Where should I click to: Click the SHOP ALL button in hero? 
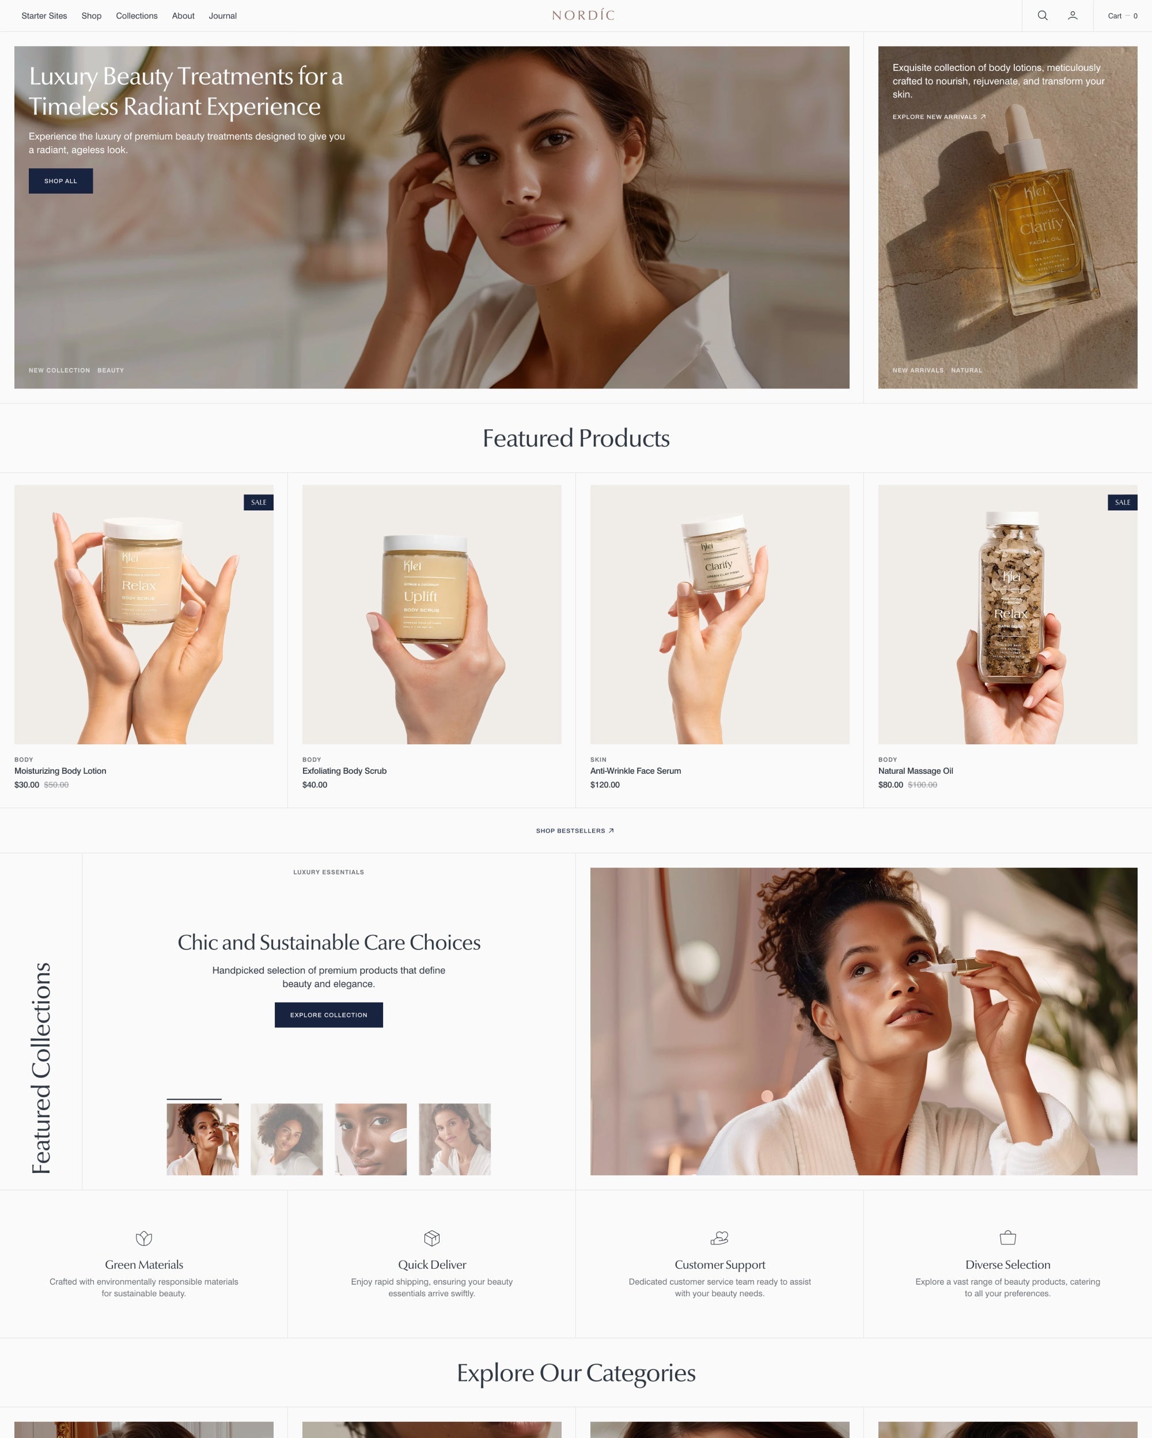pos(61,180)
